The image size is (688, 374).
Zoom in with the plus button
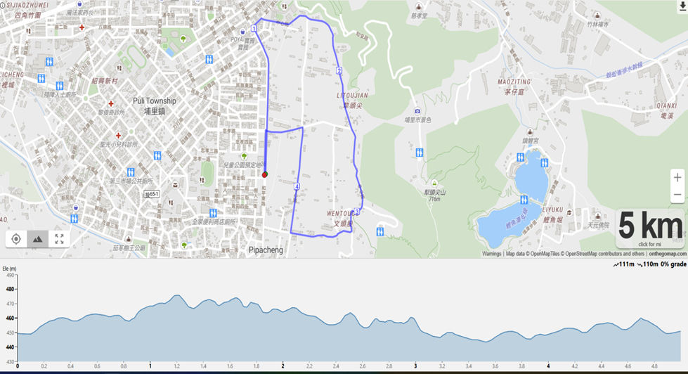(x=677, y=177)
